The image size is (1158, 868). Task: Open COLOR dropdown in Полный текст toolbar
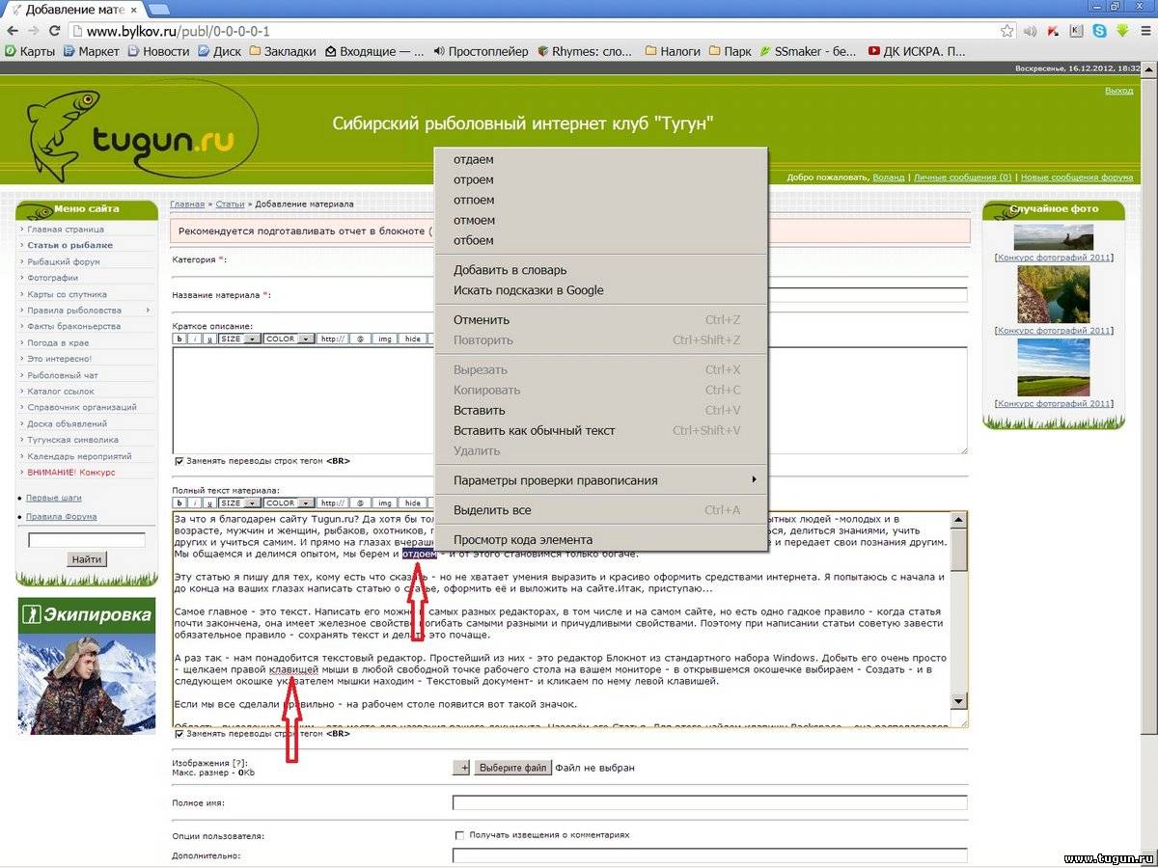pyautogui.click(x=289, y=503)
